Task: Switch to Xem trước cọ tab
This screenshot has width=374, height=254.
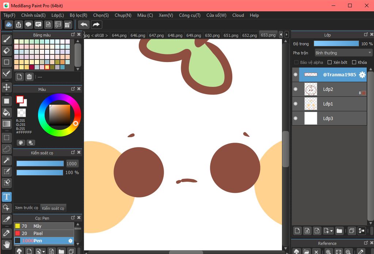Action: pos(26,208)
